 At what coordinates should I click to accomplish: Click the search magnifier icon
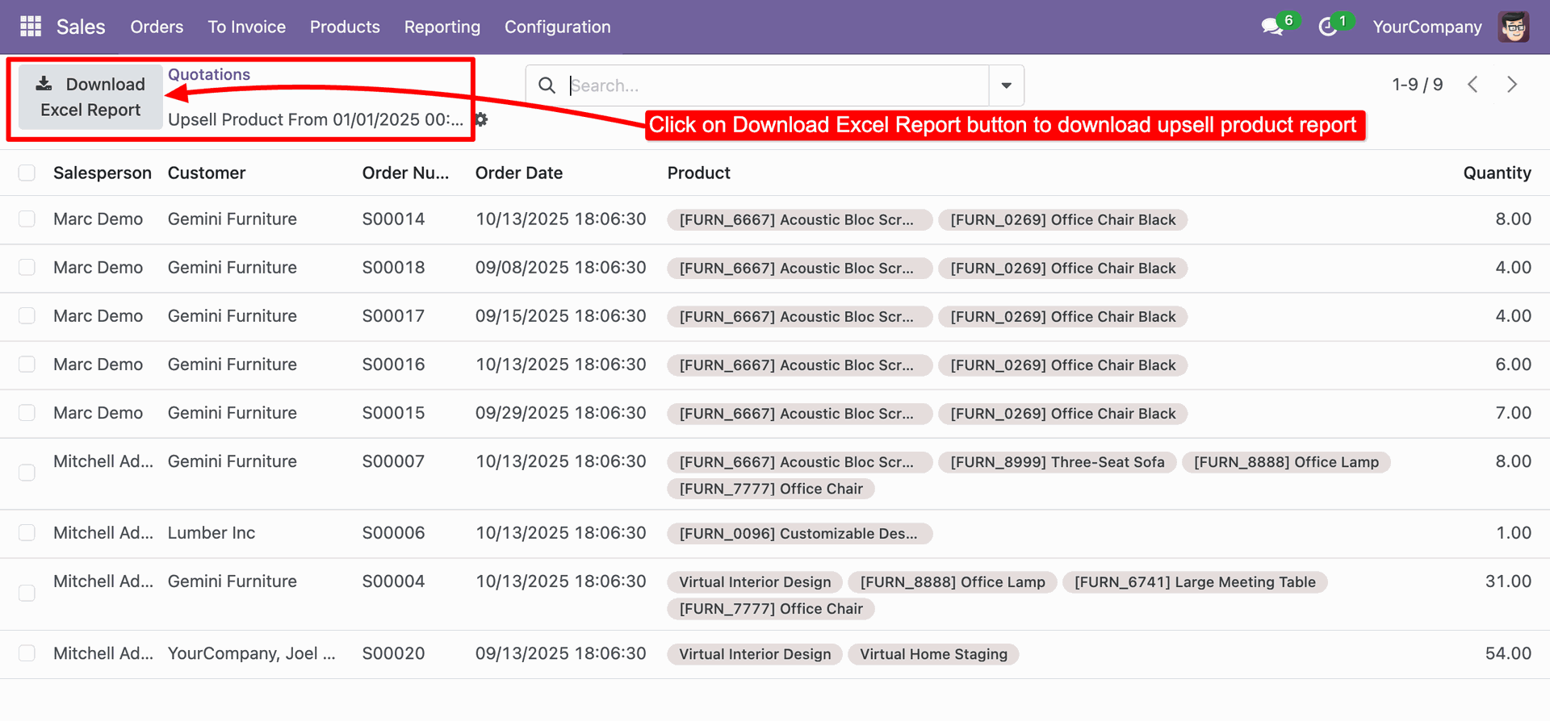547,85
